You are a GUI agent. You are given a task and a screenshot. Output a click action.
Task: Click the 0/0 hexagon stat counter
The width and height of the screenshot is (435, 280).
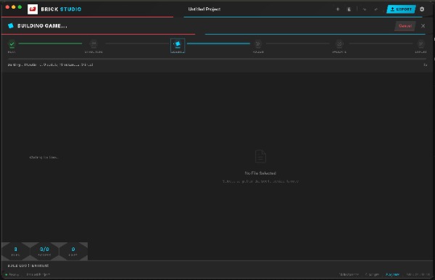pos(44,252)
